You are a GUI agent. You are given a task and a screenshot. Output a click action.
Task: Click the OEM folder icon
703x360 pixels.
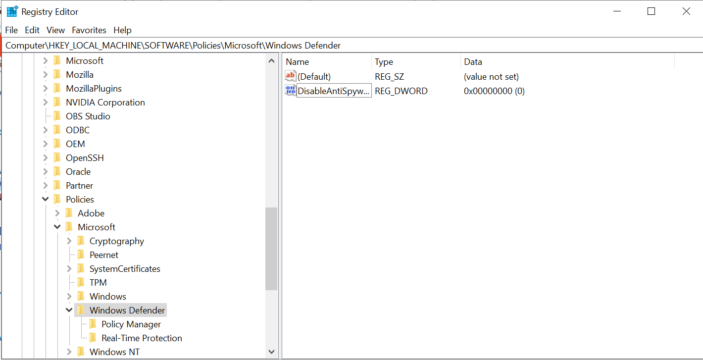[x=57, y=144]
